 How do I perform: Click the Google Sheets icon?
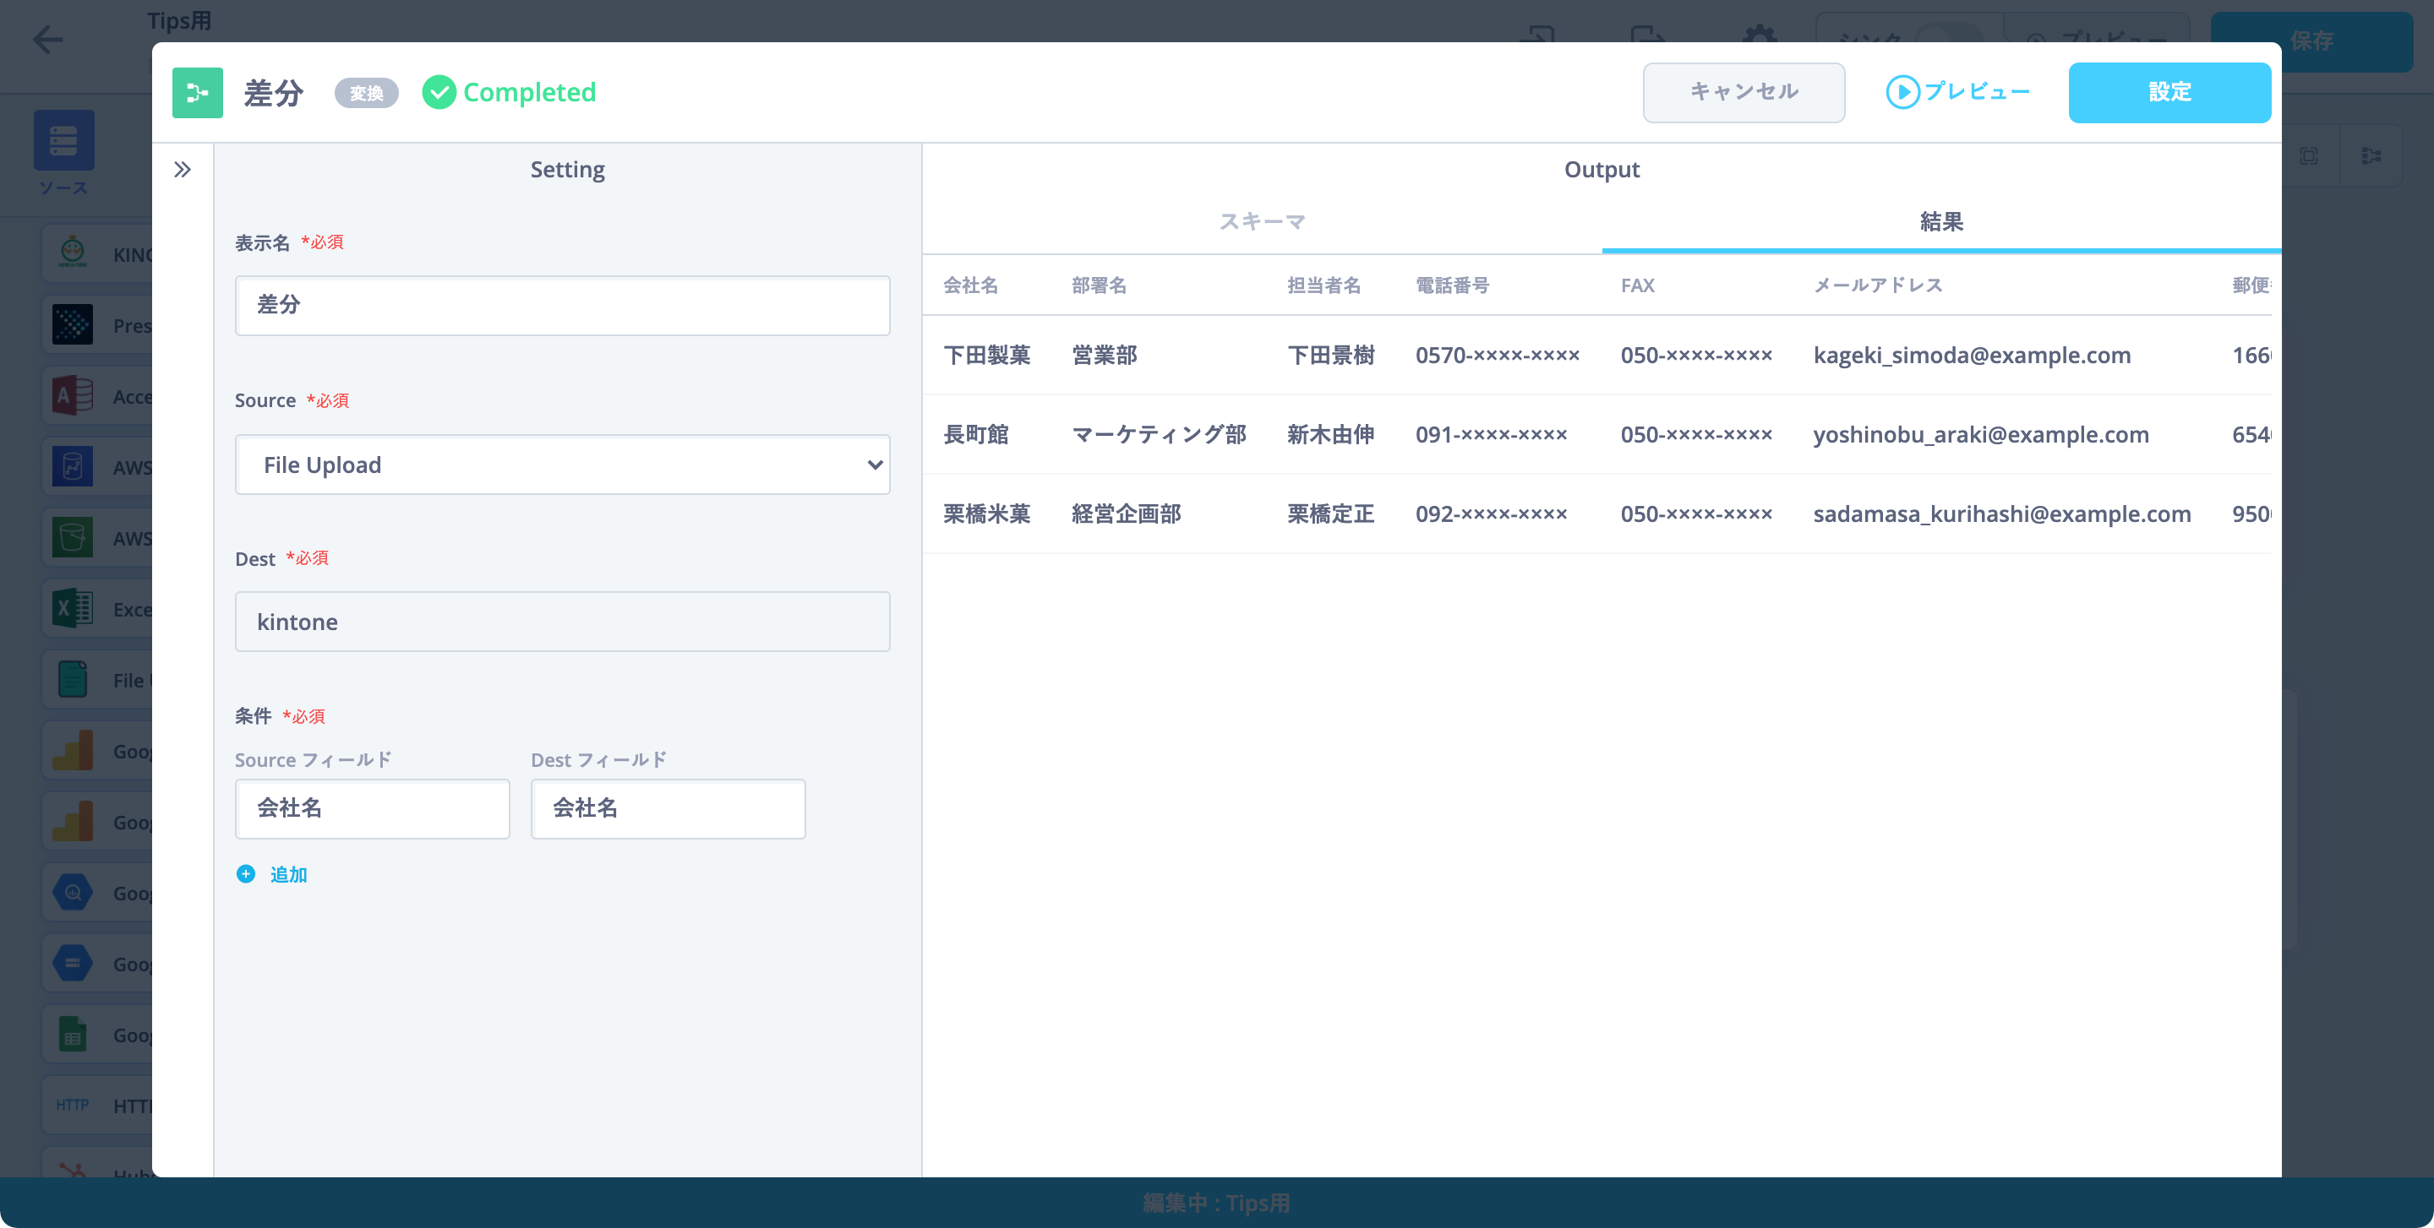(x=73, y=1035)
